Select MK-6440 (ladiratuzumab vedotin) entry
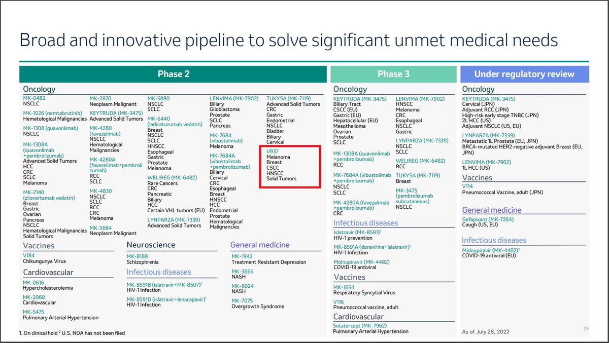The width and height of the screenshot is (609, 343). (x=174, y=121)
